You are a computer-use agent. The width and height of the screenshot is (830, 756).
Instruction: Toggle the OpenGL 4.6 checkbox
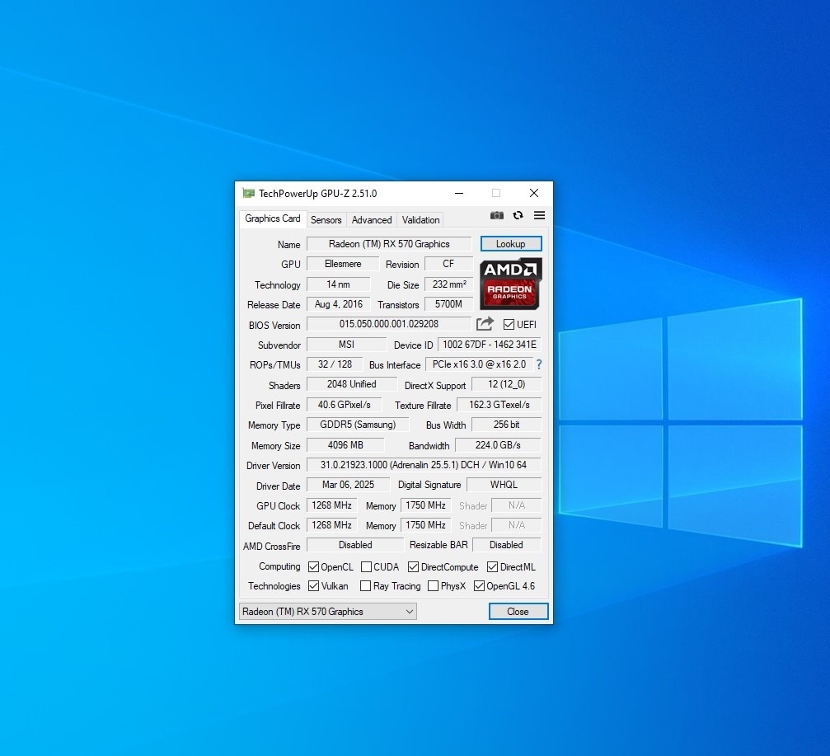(479, 586)
